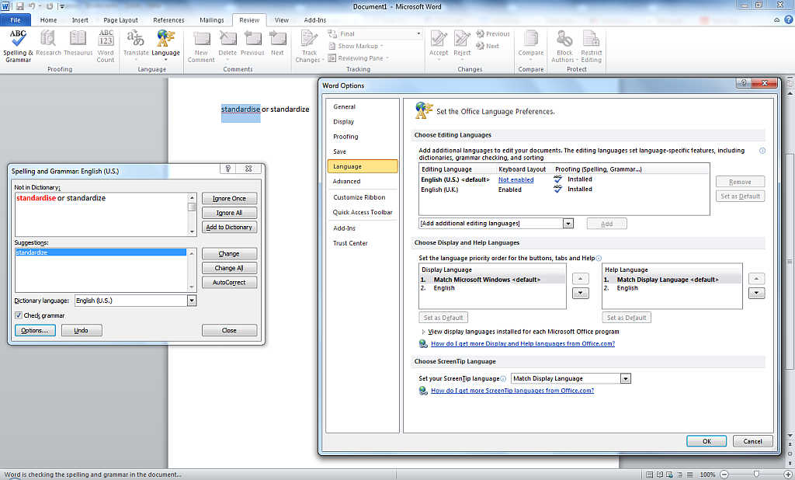Uncheck the Check grammar checkbox
Screen dimensions: 795x480
tap(19, 315)
